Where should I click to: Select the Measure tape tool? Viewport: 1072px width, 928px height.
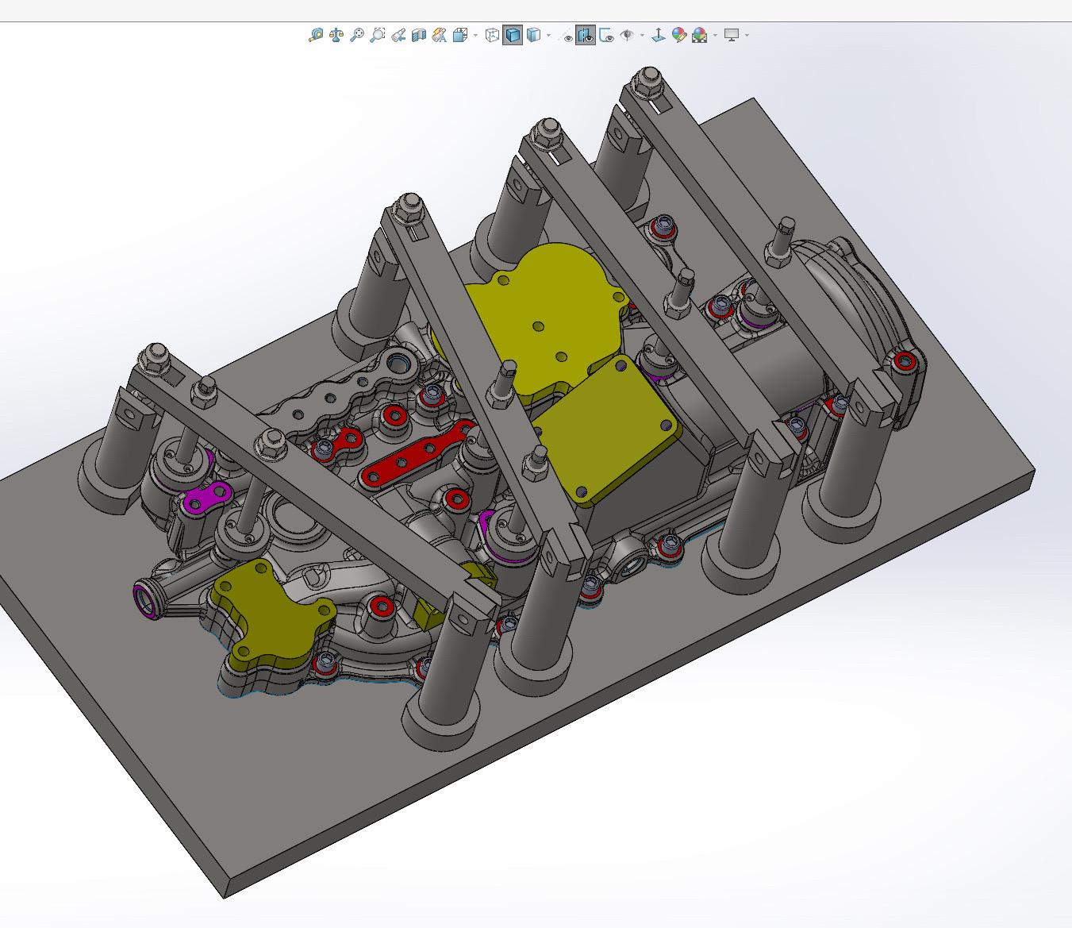click(x=316, y=35)
